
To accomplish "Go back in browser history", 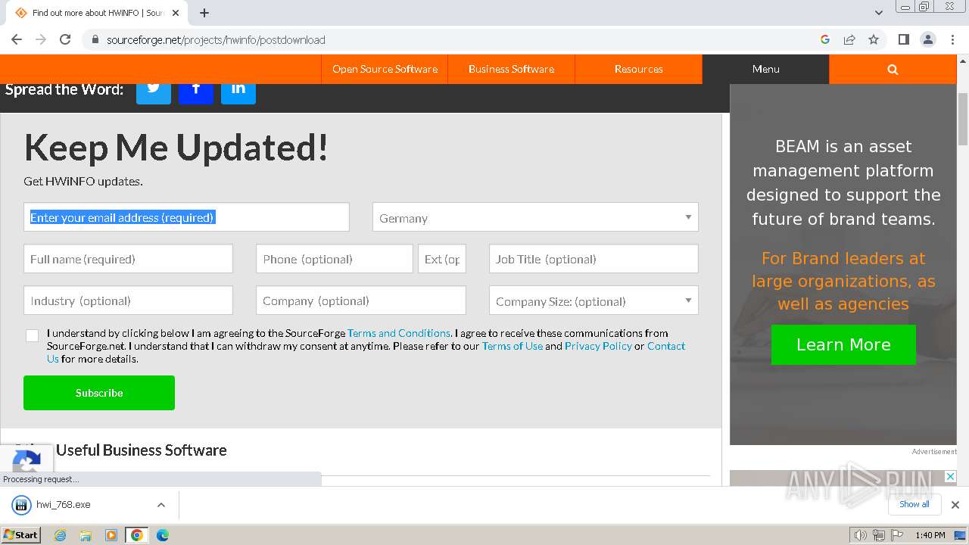I will [x=17, y=39].
